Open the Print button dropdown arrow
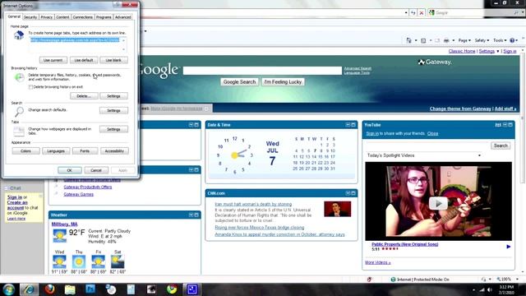 [453, 40]
